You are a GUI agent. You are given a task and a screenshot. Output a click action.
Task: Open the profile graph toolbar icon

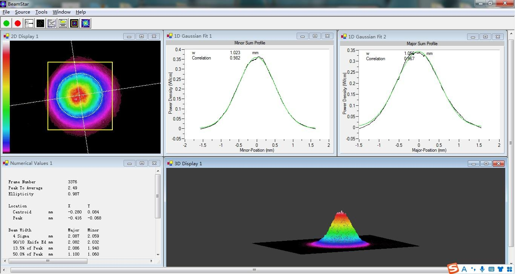pyautogui.click(x=52, y=23)
